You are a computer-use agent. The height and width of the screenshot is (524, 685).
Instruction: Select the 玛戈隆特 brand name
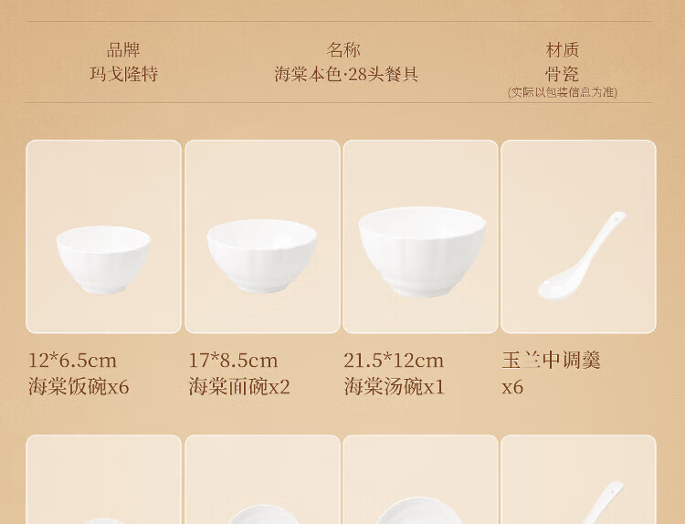123,74
